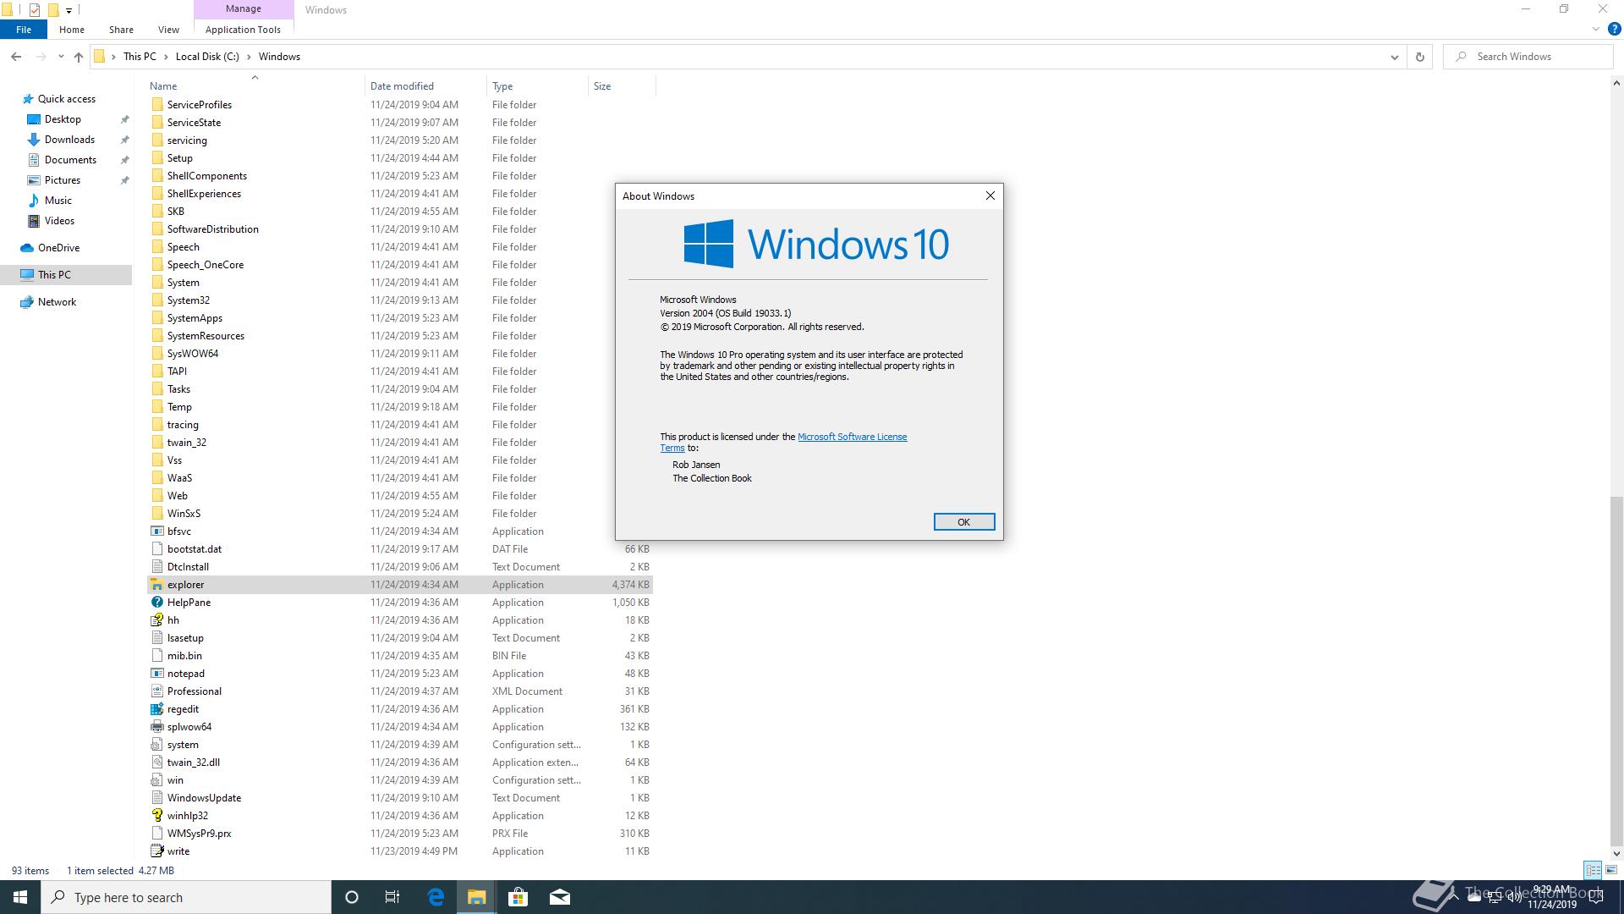
Task: Select OneDrive in the navigation pane
Action: tap(58, 248)
